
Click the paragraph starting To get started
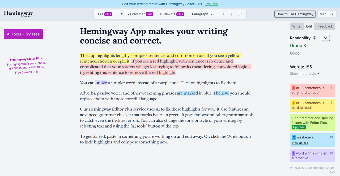(165, 139)
